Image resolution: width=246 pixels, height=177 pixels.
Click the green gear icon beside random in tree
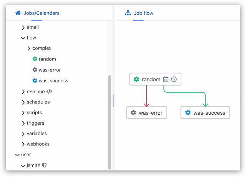click(x=35, y=59)
